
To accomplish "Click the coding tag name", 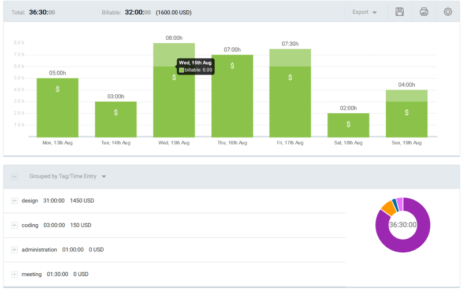I will 30,225.
